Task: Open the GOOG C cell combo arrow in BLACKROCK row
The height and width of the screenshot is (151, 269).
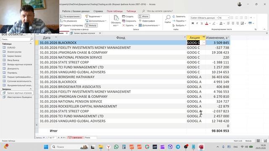Action: pyautogui.click(x=203, y=43)
